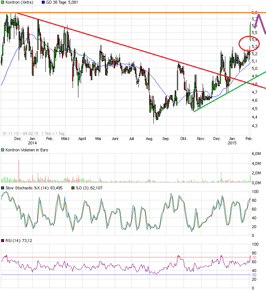Click the '1 Tick = 1 Tag' text
Viewport: 266px width, 291px height.
53,133
